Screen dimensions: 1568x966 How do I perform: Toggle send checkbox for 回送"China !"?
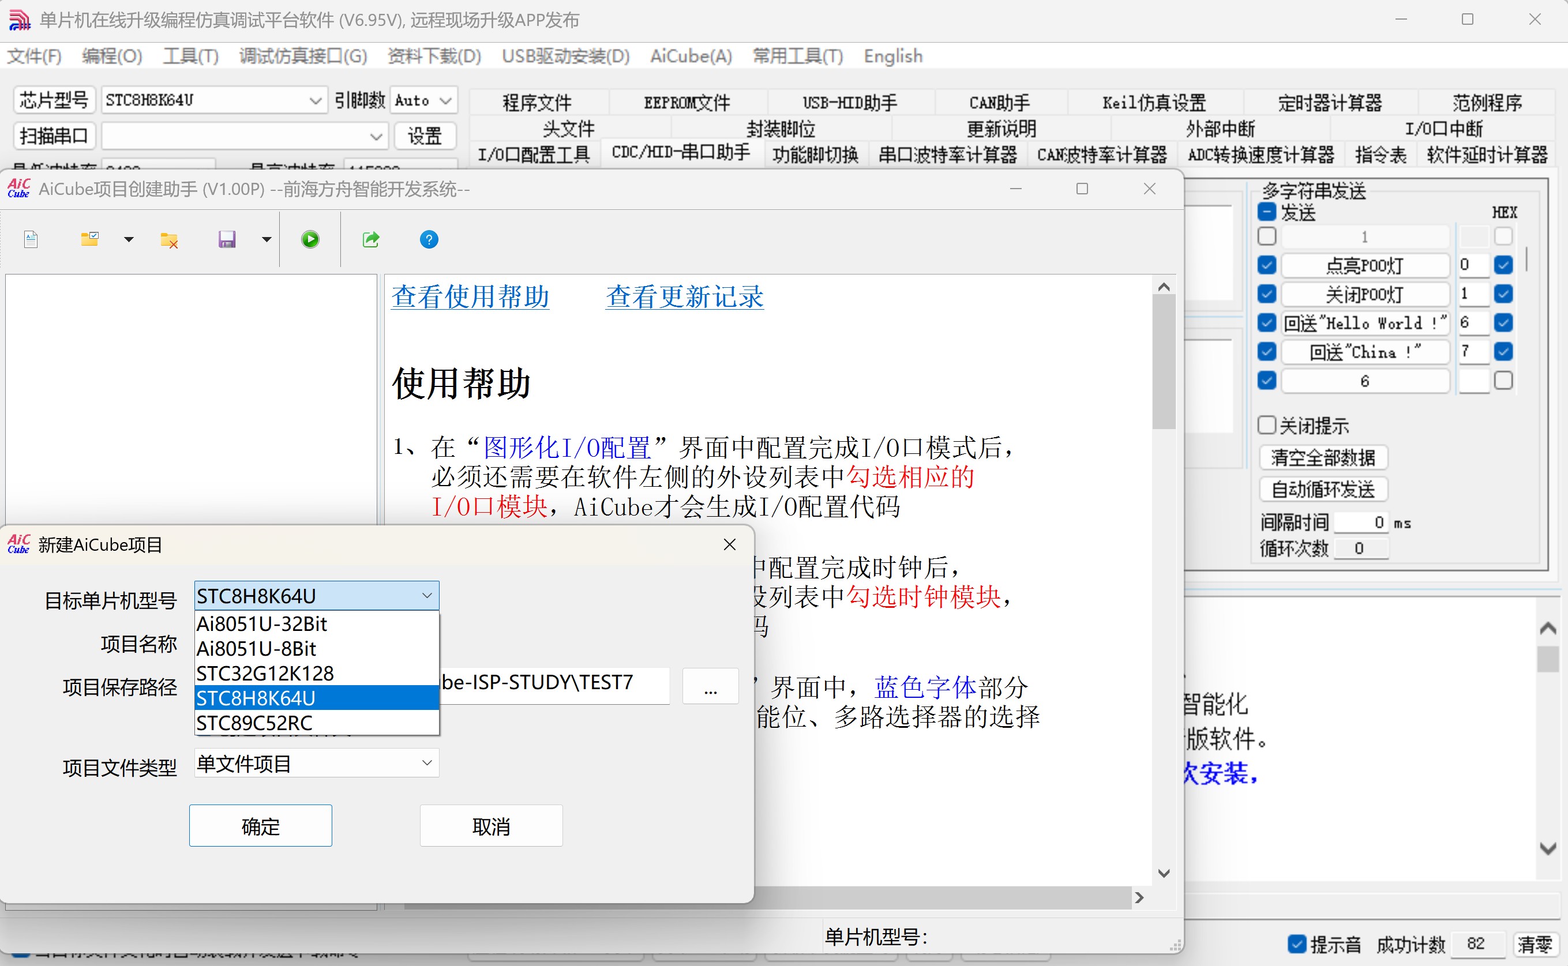click(x=1267, y=351)
